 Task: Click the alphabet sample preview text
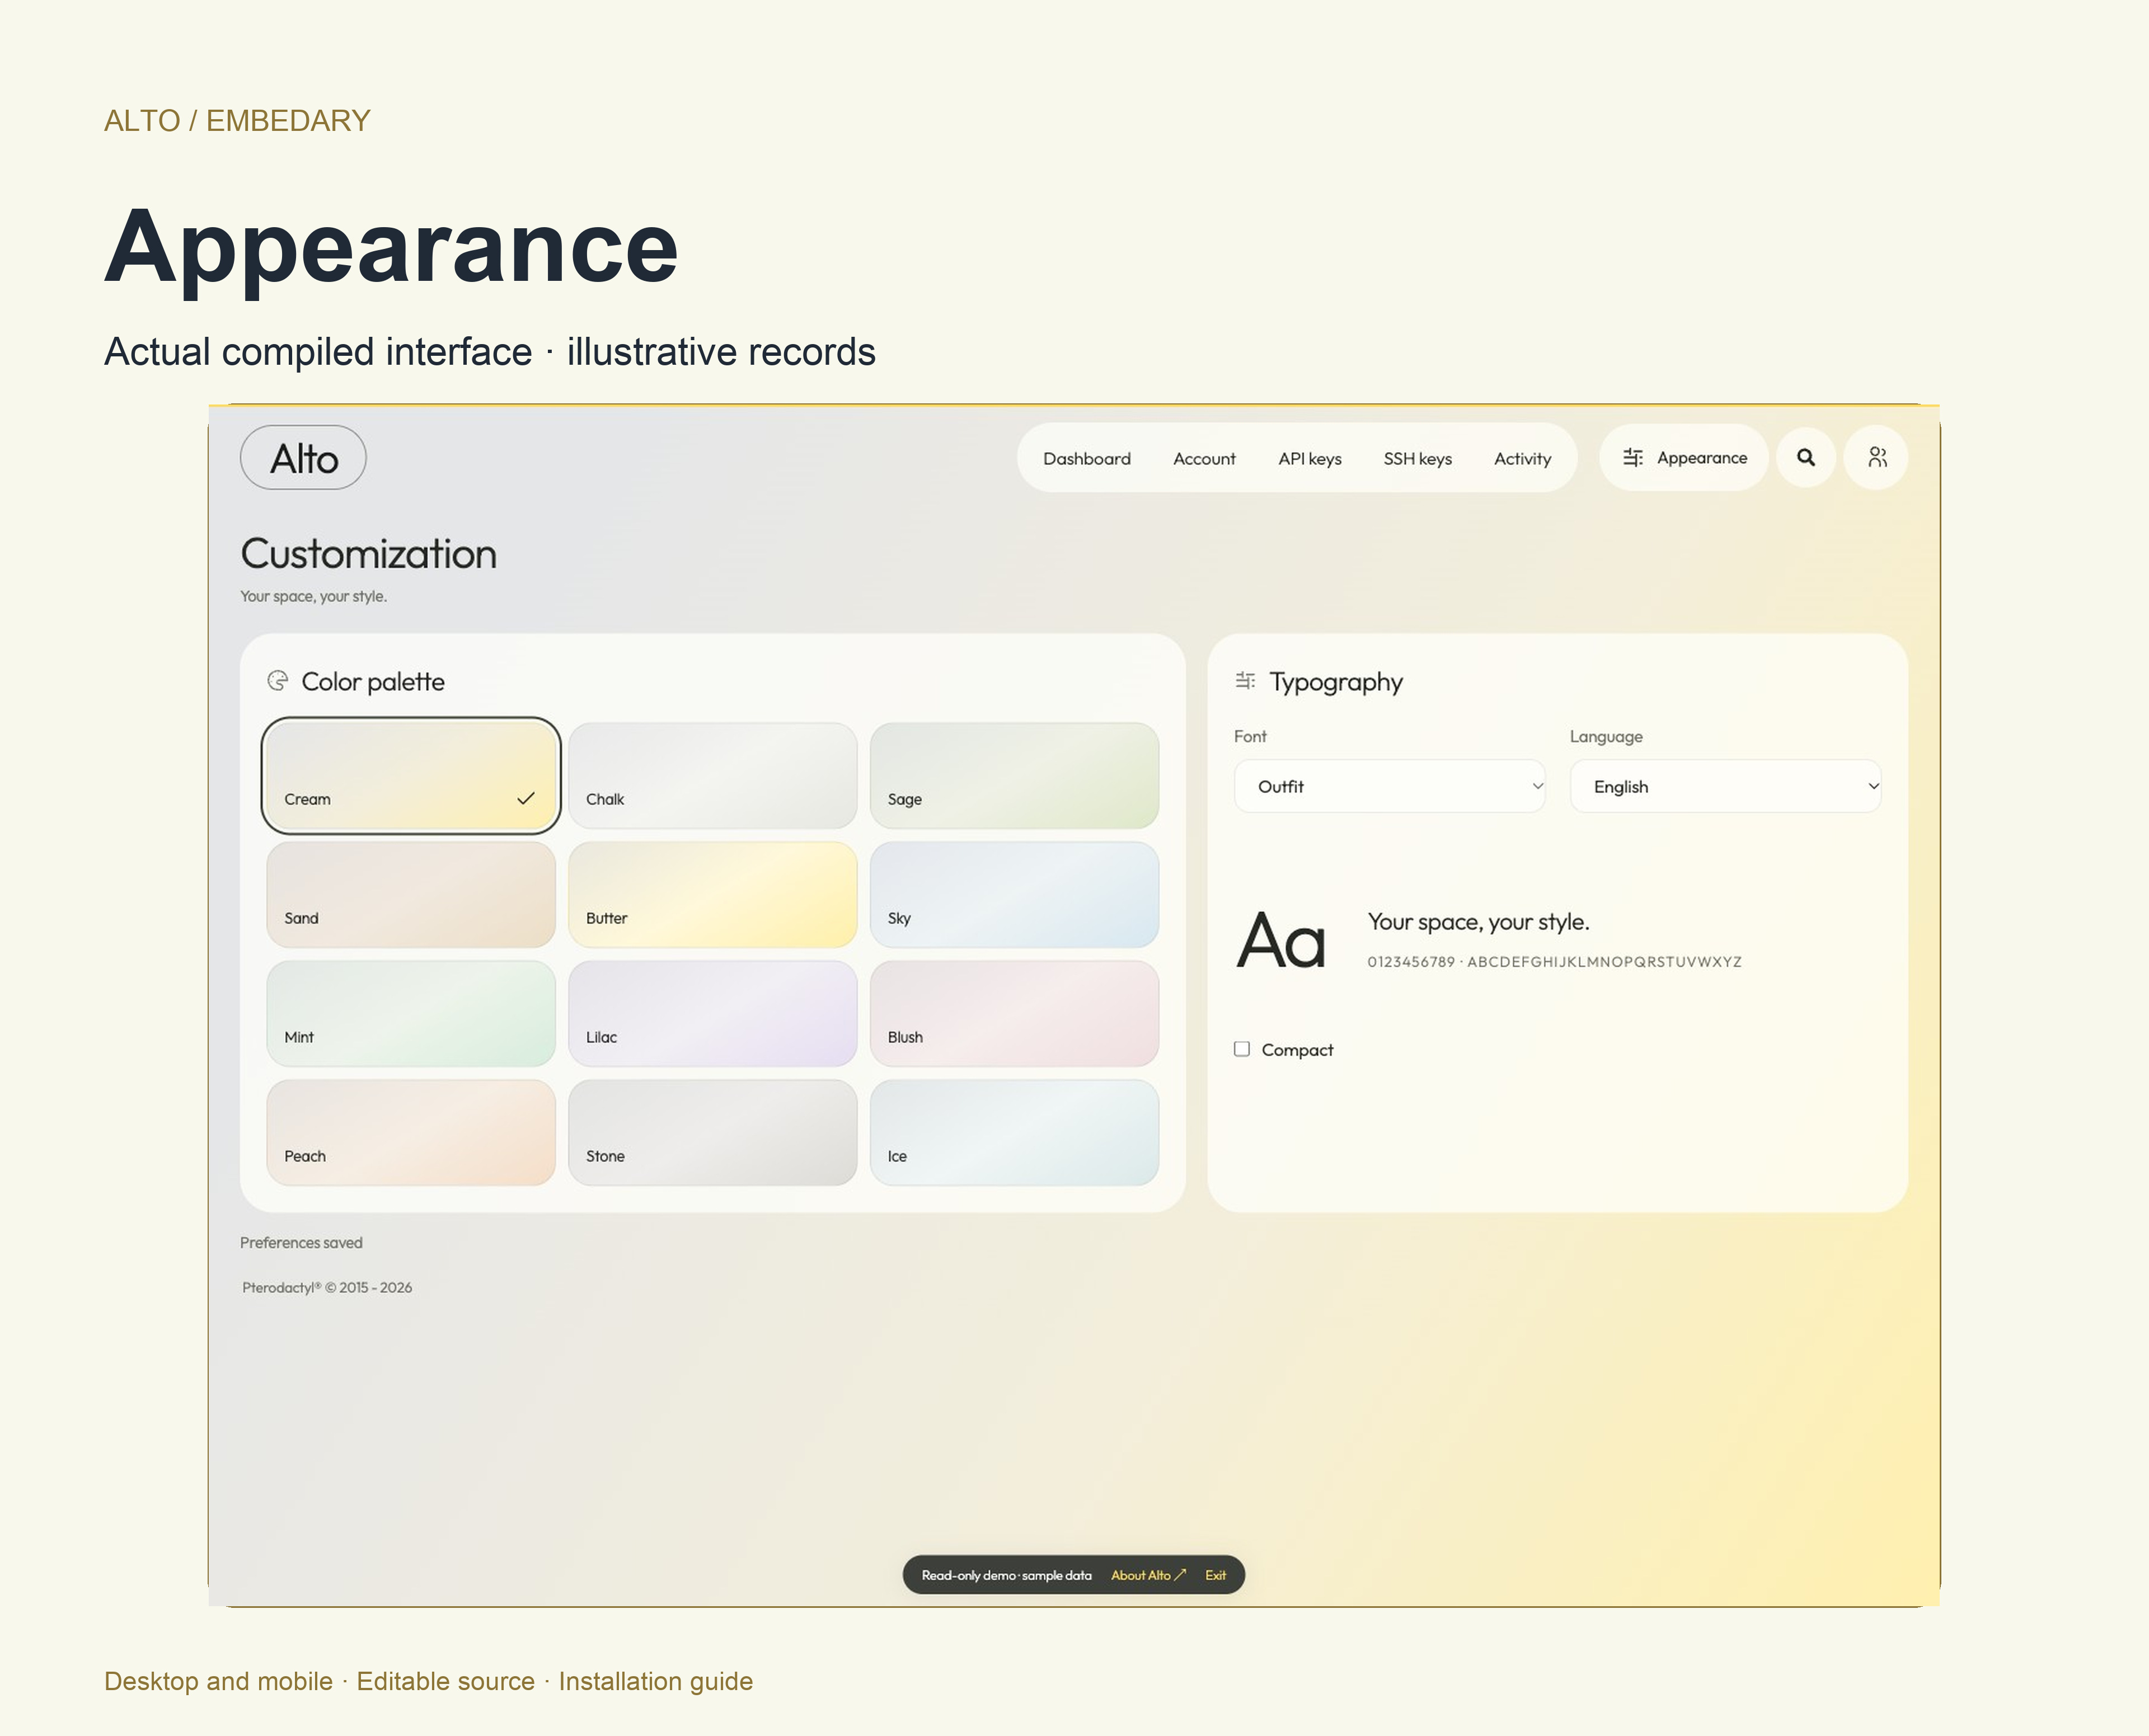tap(1554, 961)
